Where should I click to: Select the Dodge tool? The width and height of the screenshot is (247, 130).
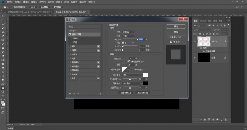click(3, 68)
